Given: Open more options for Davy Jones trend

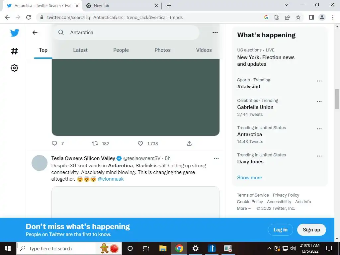Looking at the screenshot, I should coord(319,156).
